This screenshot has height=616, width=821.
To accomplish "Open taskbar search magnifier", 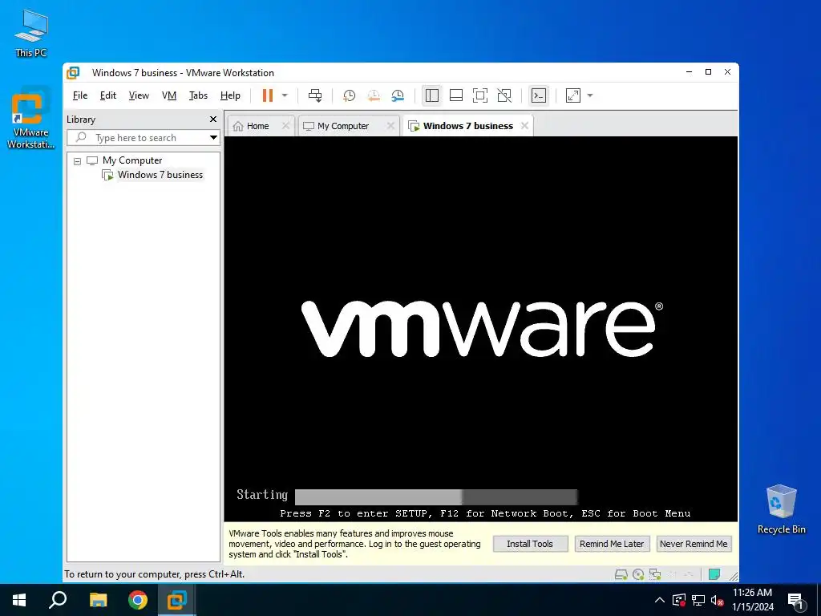I will tap(58, 600).
